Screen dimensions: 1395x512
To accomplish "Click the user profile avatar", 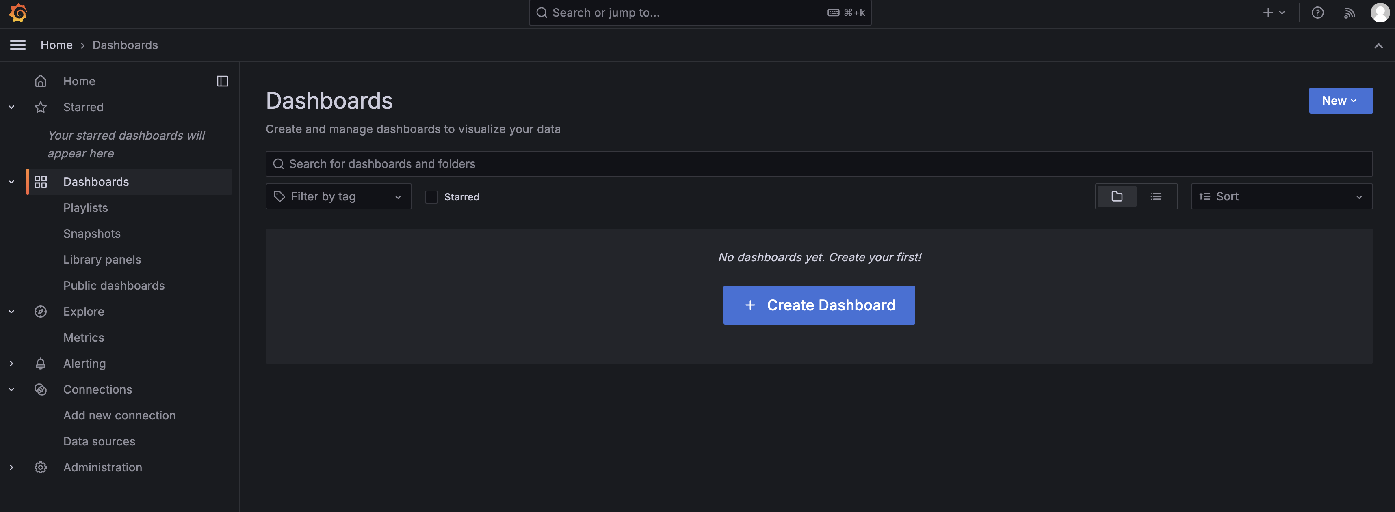I will coord(1379,13).
